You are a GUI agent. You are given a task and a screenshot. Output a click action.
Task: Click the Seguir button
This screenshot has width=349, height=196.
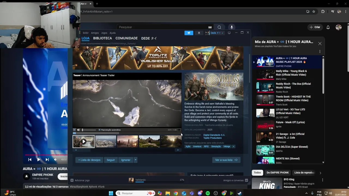tap(111, 160)
